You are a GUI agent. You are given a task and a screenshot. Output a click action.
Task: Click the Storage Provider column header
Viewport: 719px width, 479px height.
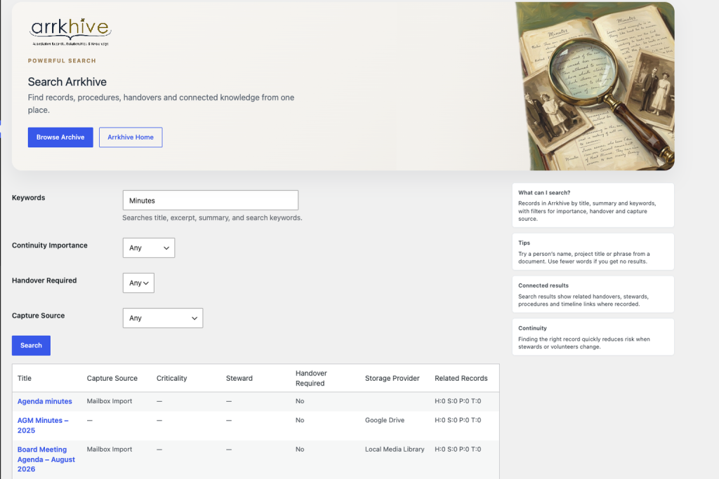tap(392, 378)
